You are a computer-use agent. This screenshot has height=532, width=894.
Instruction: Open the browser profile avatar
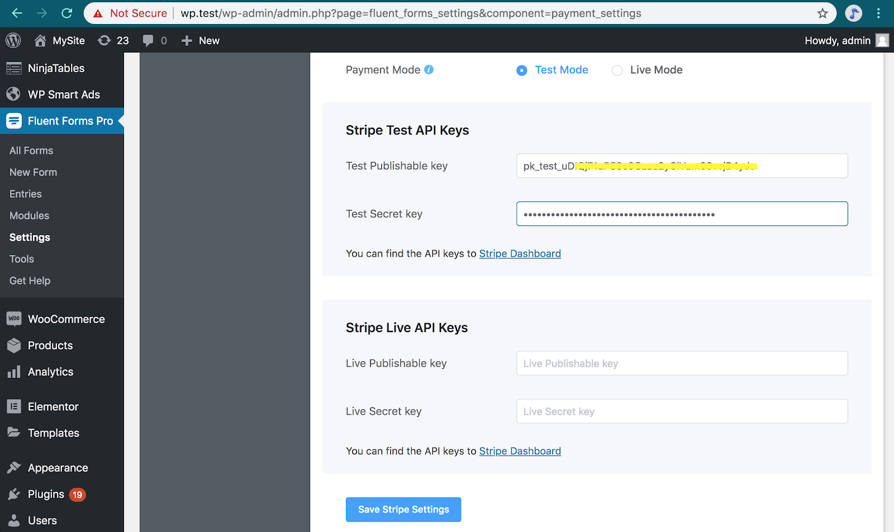click(x=853, y=13)
